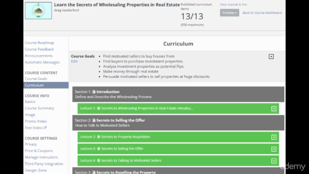309x174 pixels.
Task: Open Image settings link
Action: [30, 115]
